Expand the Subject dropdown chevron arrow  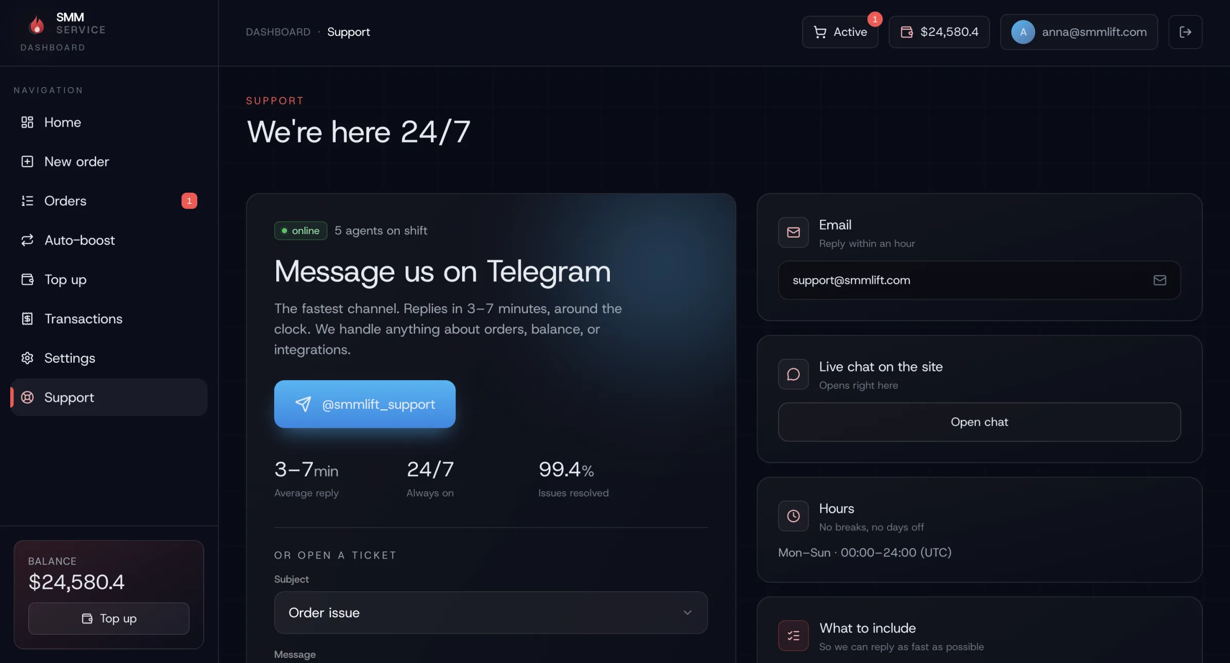click(x=687, y=613)
